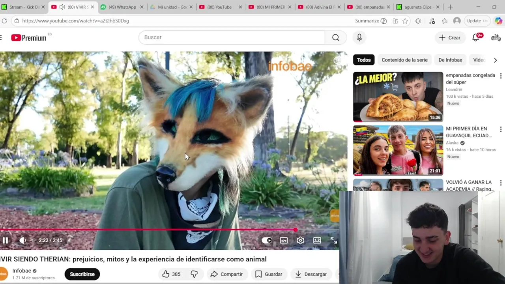Open options for the empanadas video
Viewport: 505px width, 284px height.
(x=501, y=76)
